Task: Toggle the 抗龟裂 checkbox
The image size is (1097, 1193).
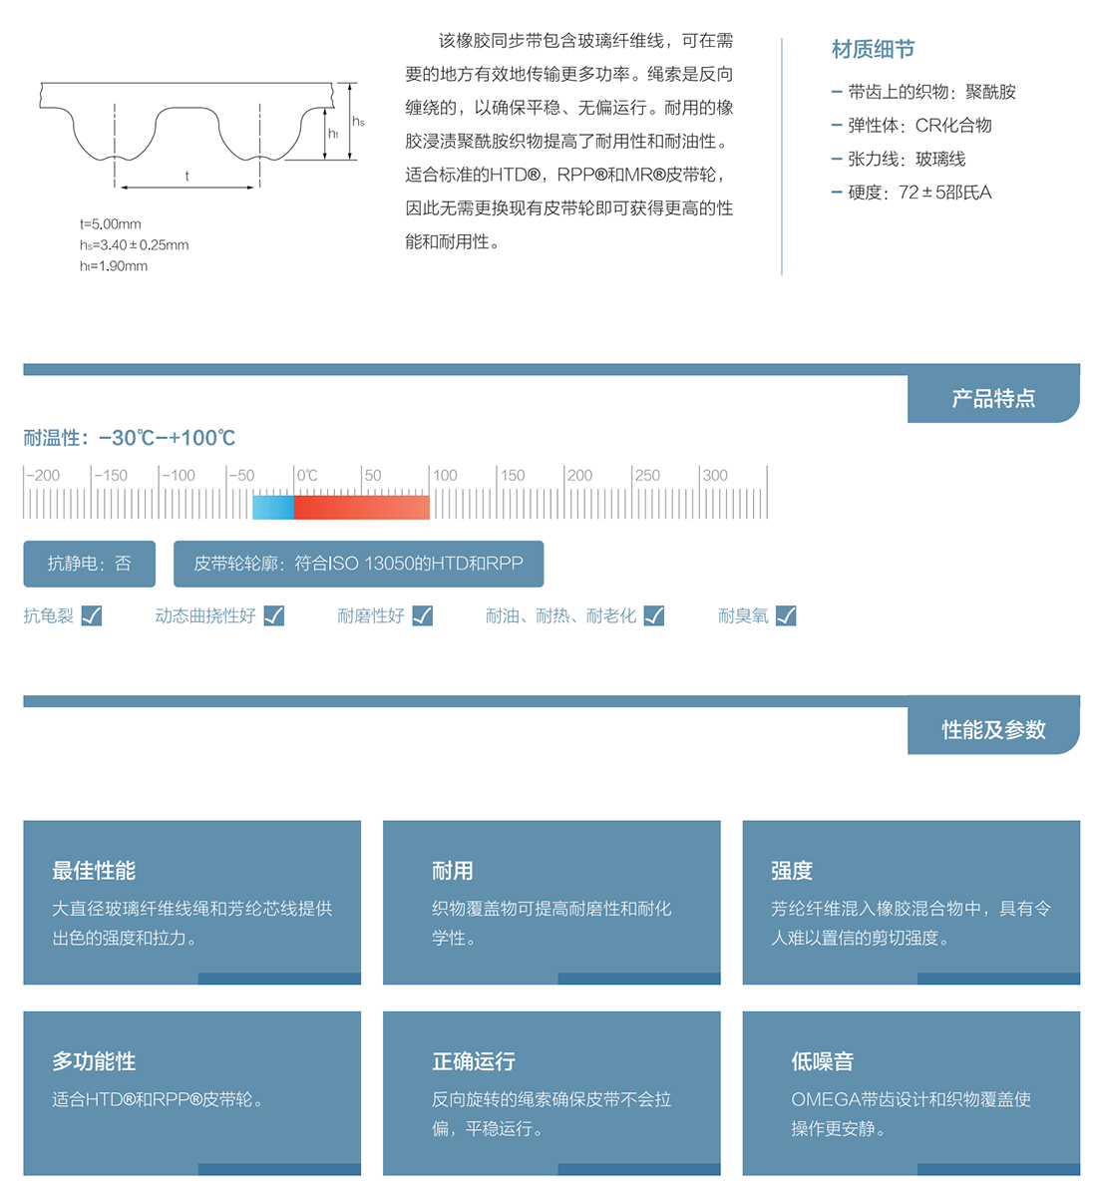Action: click(91, 615)
